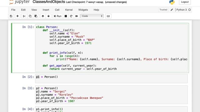Click the Logout button
Screen dimensions: 200x112
[185, 2]
